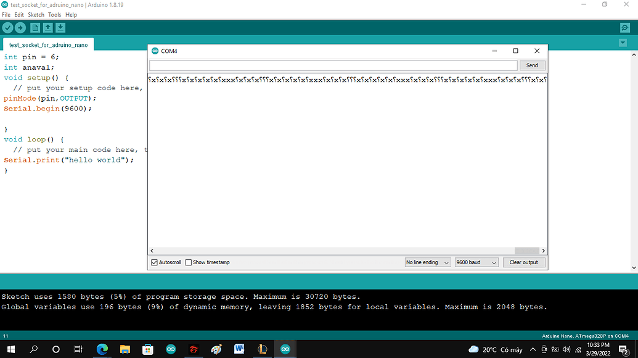Toggle the Autoscroll checkbox
The height and width of the screenshot is (358, 638).
coord(154,262)
